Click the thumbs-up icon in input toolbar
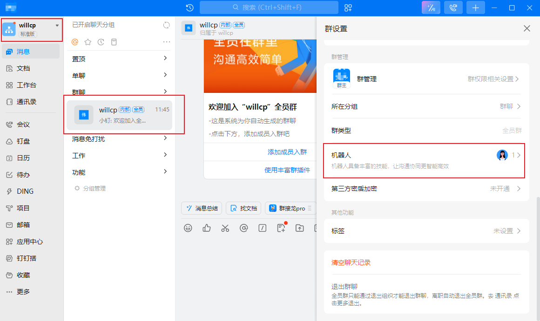Screen dimensions: 540x321 point(207,228)
